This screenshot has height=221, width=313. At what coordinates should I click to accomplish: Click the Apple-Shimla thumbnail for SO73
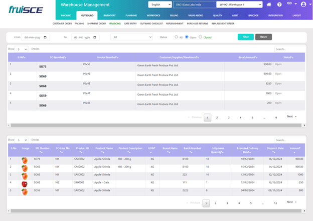point(24,160)
